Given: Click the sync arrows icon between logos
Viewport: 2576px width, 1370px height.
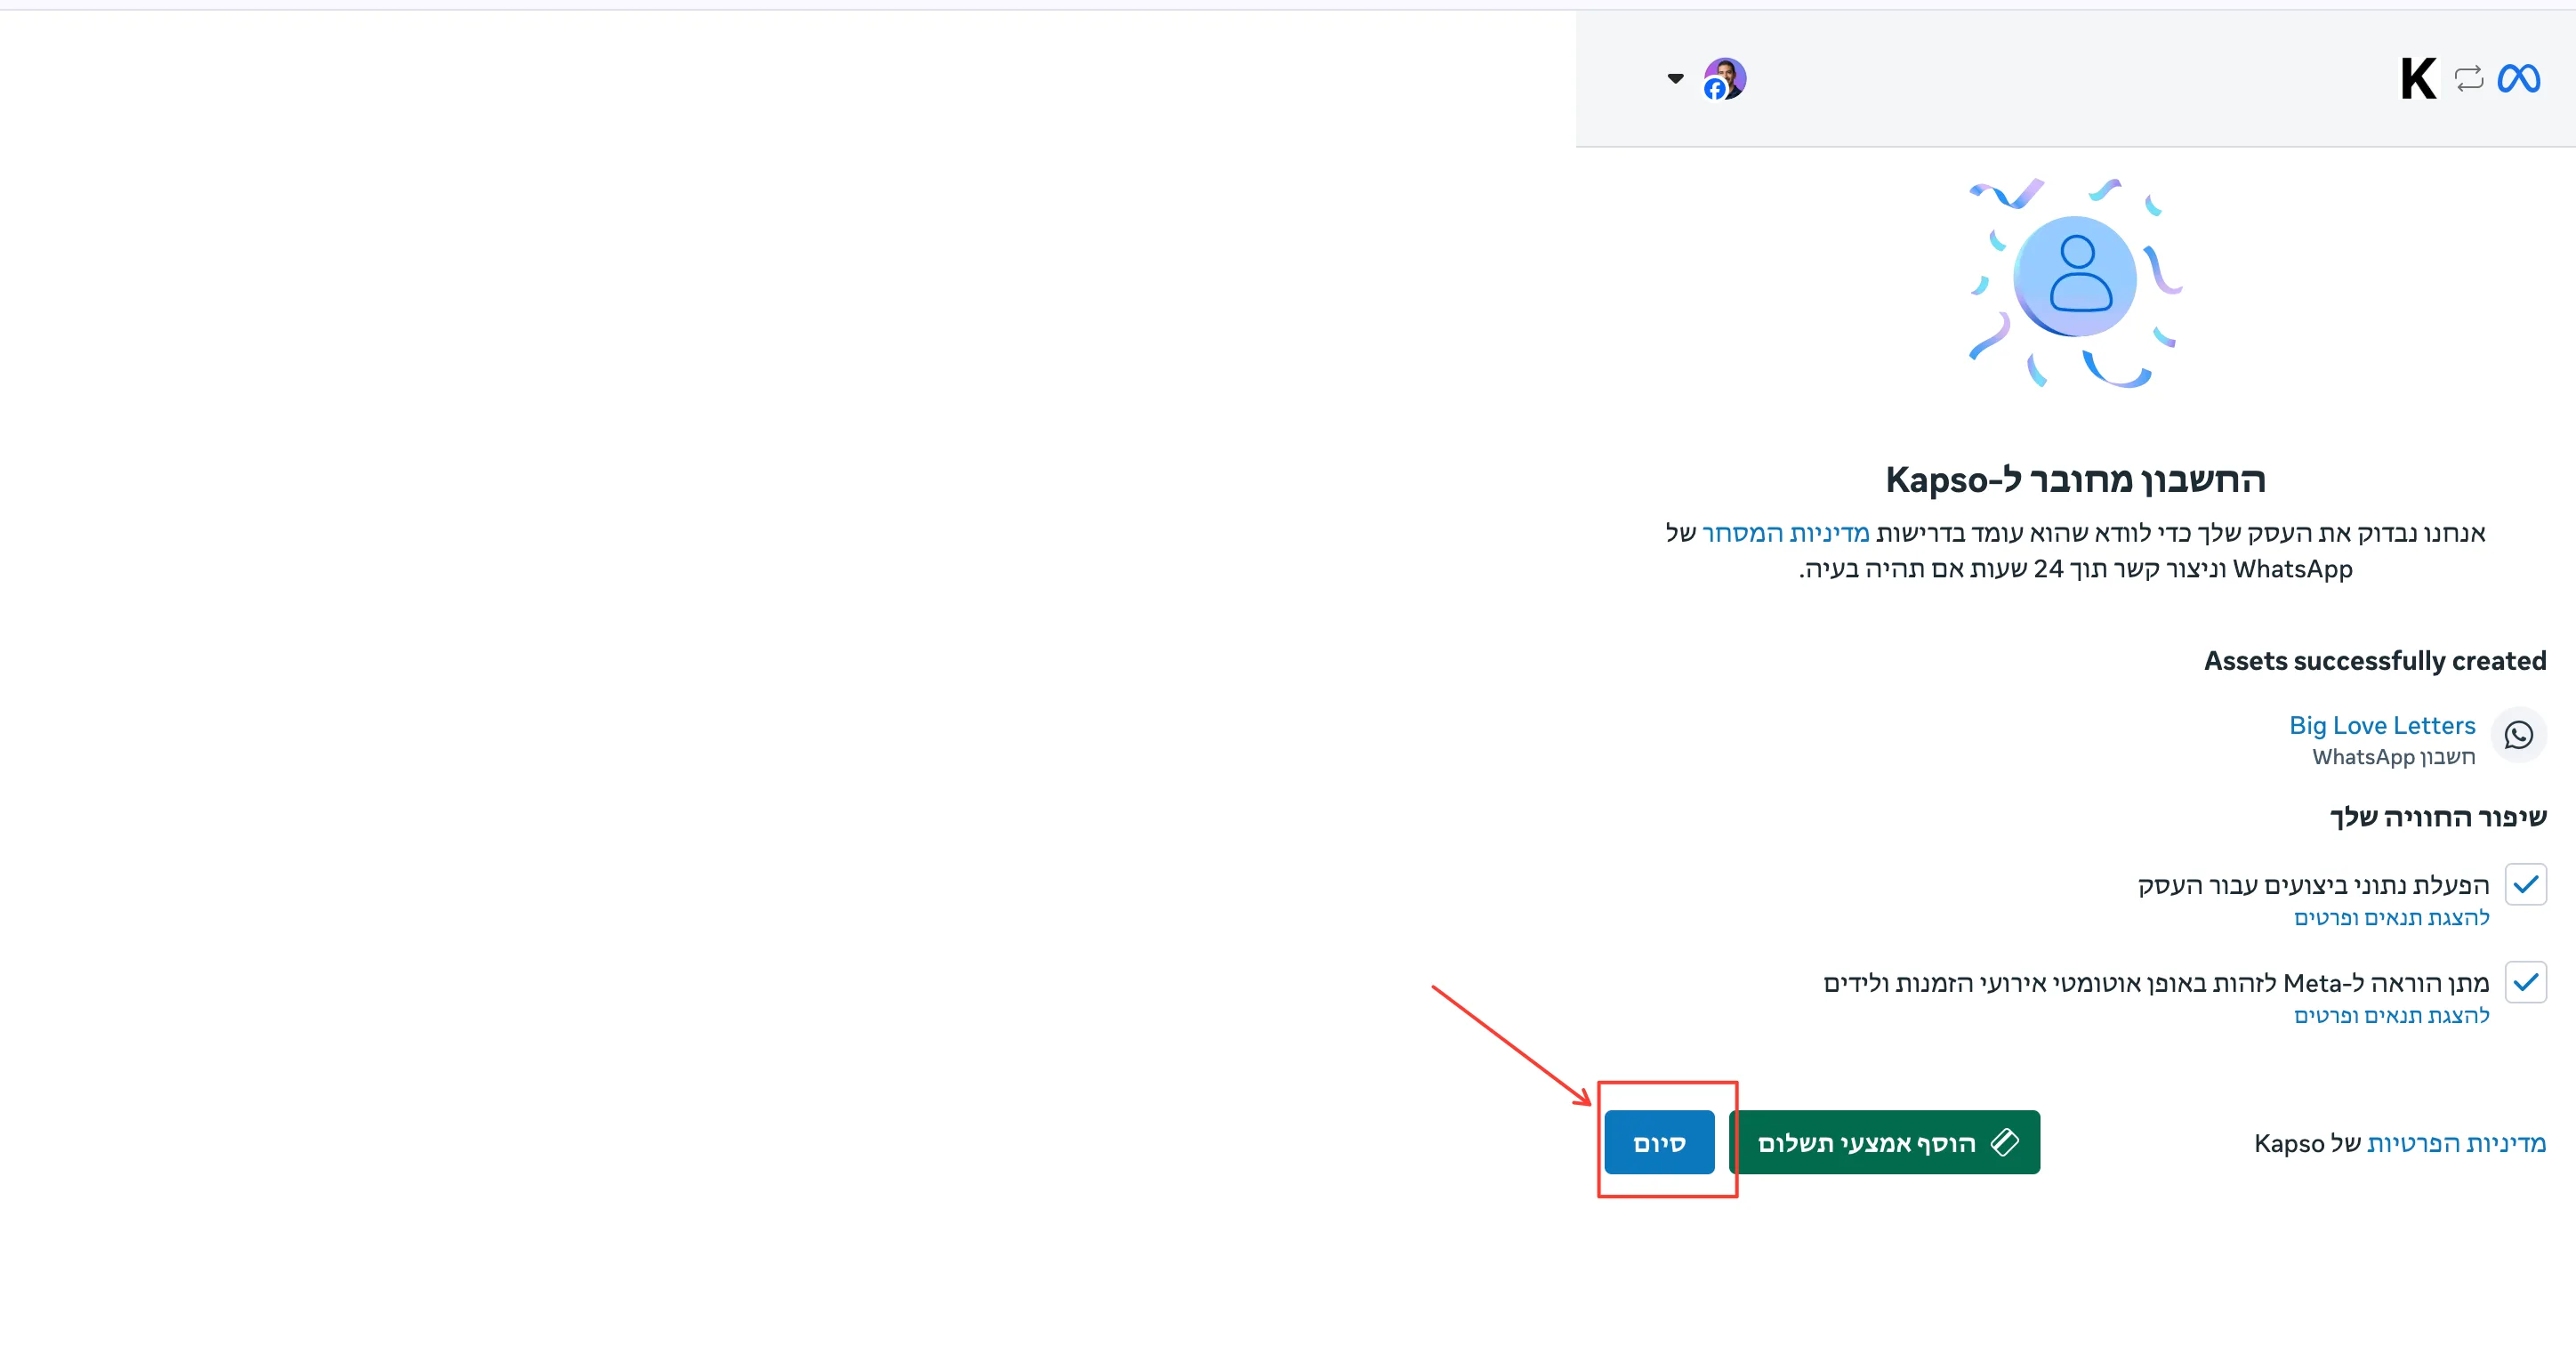Looking at the screenshot, I should 2468,78.
